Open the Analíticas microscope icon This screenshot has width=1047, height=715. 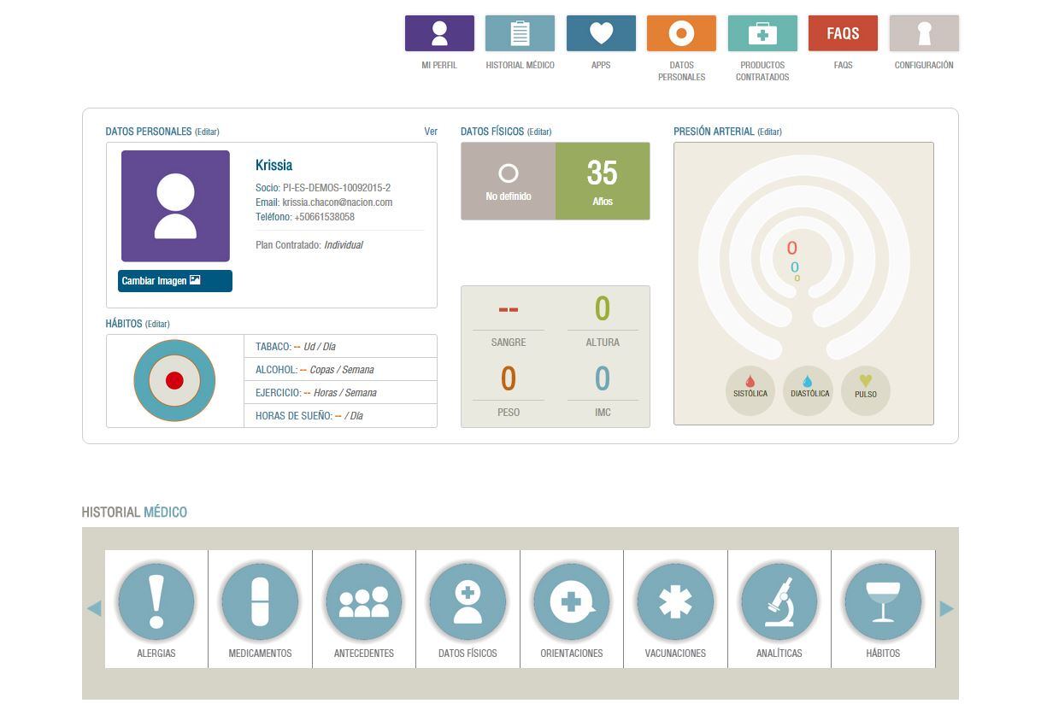pyautogui.click(x=779, y=601)
